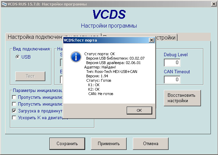Tick the Ускорить K на двигател… checkbox
Viewport: 218px width, 155px height.
(14, 118)
